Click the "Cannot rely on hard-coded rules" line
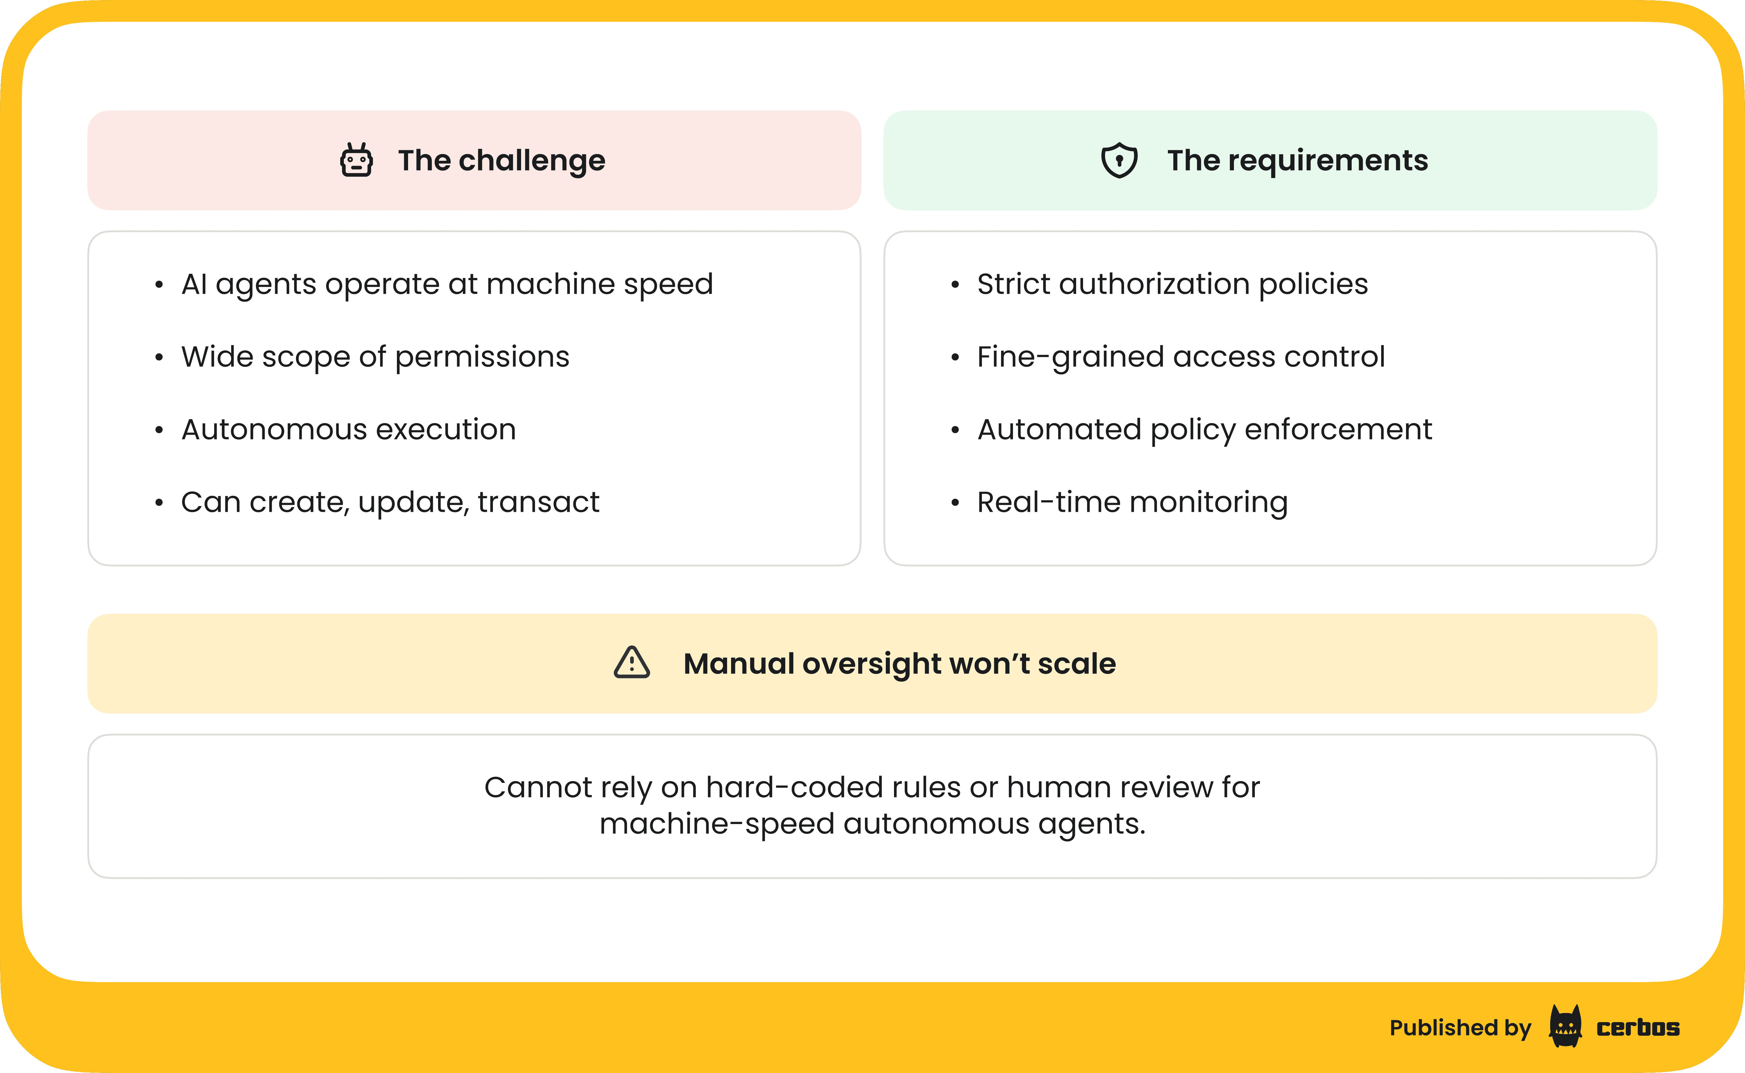1745x1073 pixels. [872, 787]
